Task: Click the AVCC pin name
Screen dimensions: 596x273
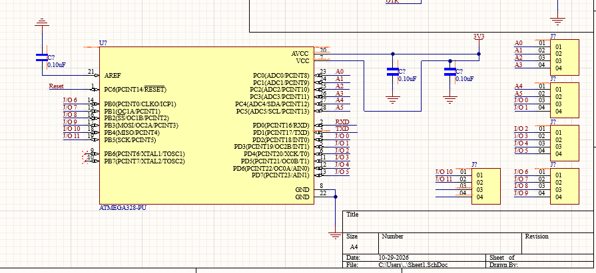Action: click(x=300, y=54)
